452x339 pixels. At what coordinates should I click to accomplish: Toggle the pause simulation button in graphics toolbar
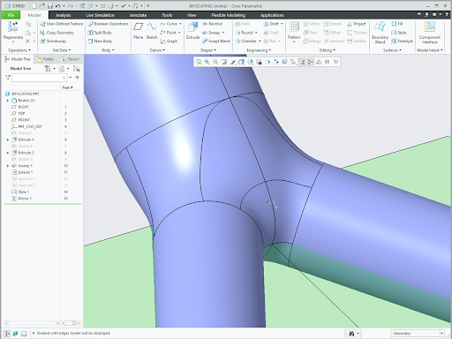click(327, 62)
